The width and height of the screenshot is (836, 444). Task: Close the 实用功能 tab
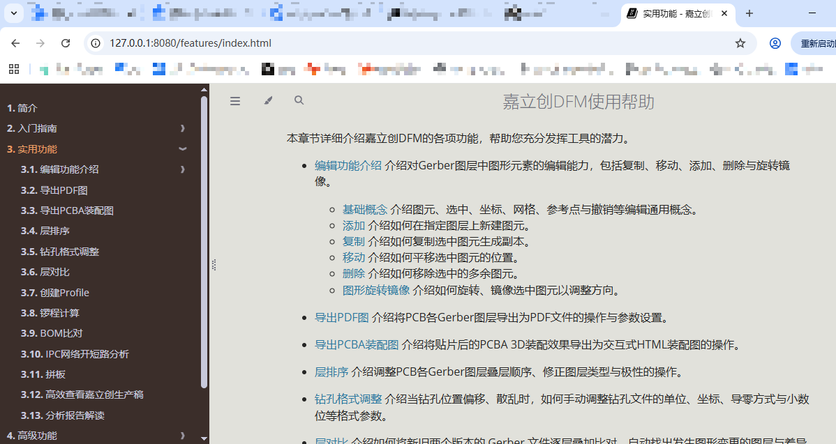pyautogui.click(x=724, y=13)
